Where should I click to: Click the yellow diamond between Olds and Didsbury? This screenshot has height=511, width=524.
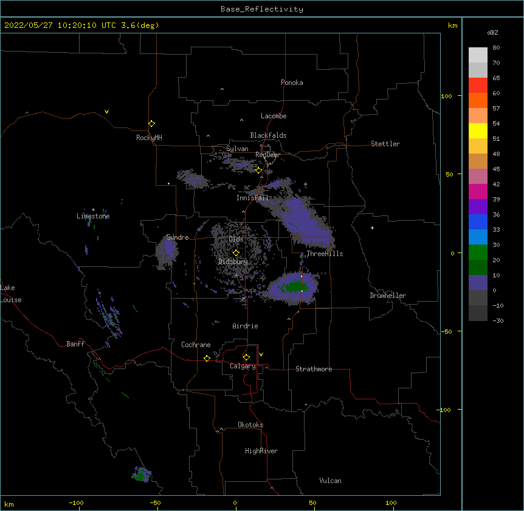236,253
